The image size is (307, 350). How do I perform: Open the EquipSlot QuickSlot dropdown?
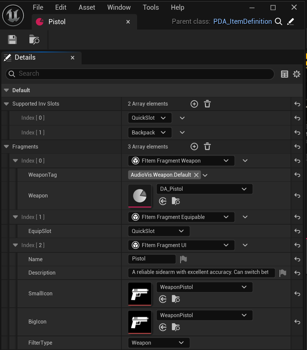(159, 231)
